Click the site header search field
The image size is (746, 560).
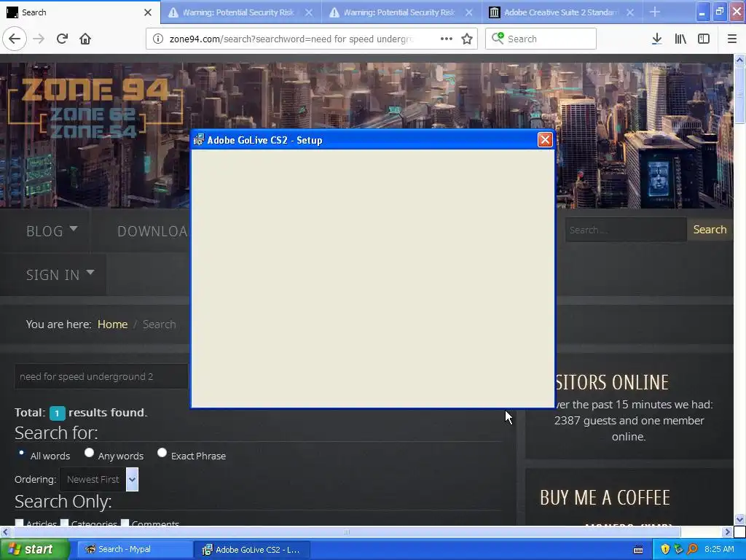click(x=626, y=230)
